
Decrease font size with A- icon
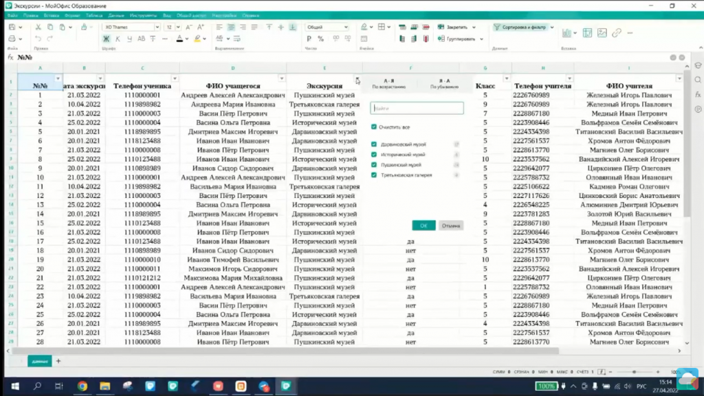click(189, 27)
